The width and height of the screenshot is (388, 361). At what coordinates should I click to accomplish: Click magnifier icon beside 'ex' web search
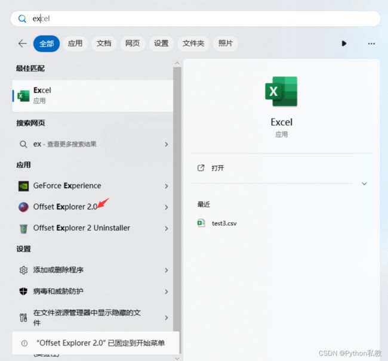tap(23, 144)
